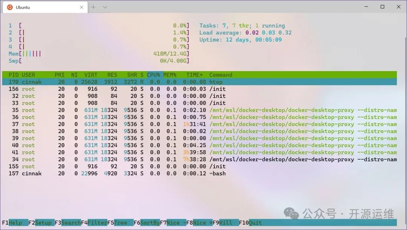The width and height of the screenshot is (407, 230).
Task: Open the new tab profile dropdown
Action: (x=105, y=7)
